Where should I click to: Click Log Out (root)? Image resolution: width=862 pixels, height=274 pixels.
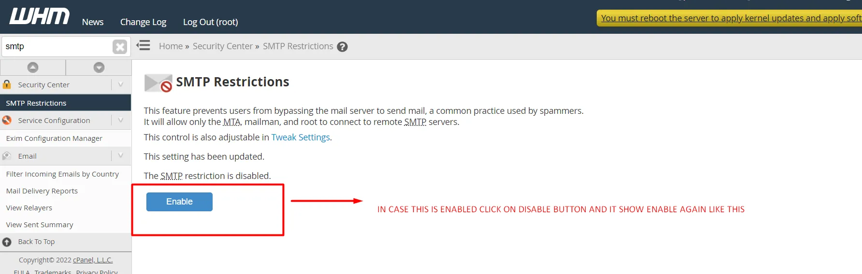click(x=211, y=22)
